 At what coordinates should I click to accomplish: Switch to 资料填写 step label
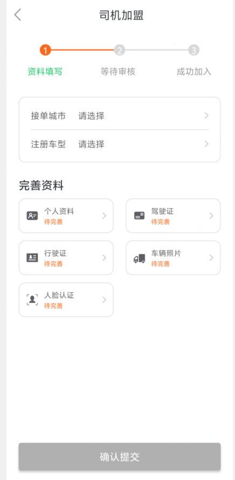45,72
